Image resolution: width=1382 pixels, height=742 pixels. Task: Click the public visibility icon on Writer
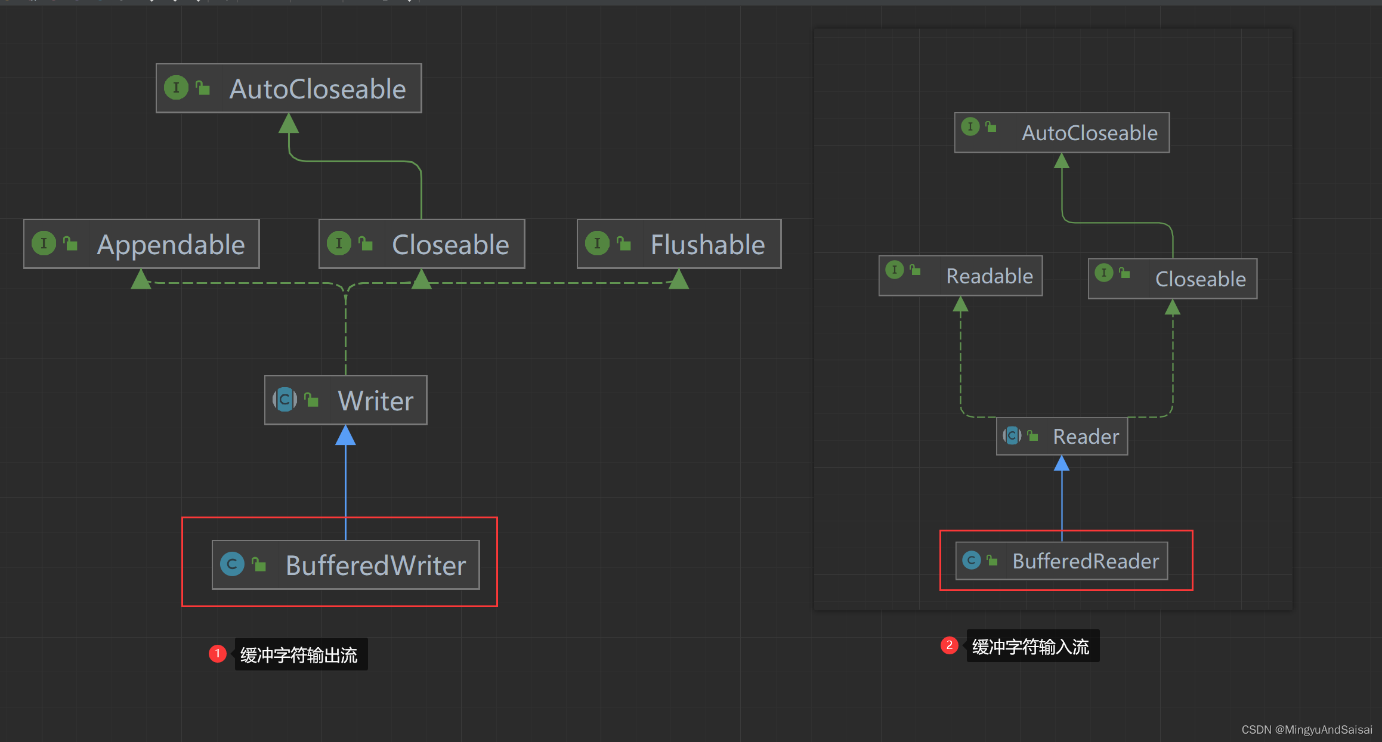(311, 399)
